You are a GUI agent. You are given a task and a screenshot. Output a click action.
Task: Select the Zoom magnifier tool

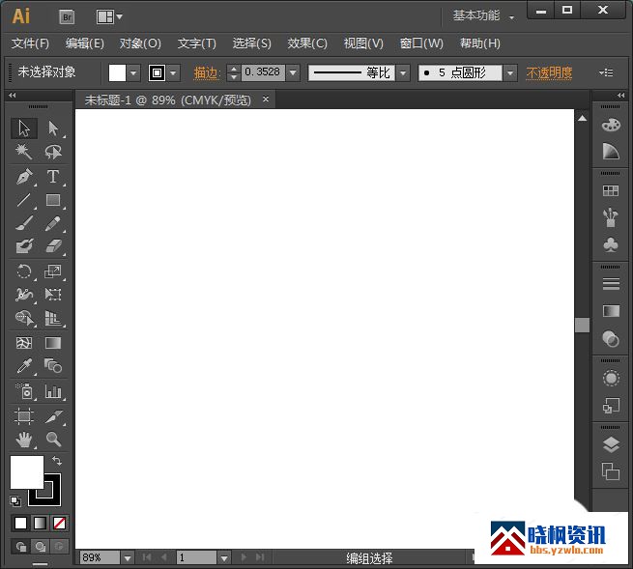[x=53, y=440]
